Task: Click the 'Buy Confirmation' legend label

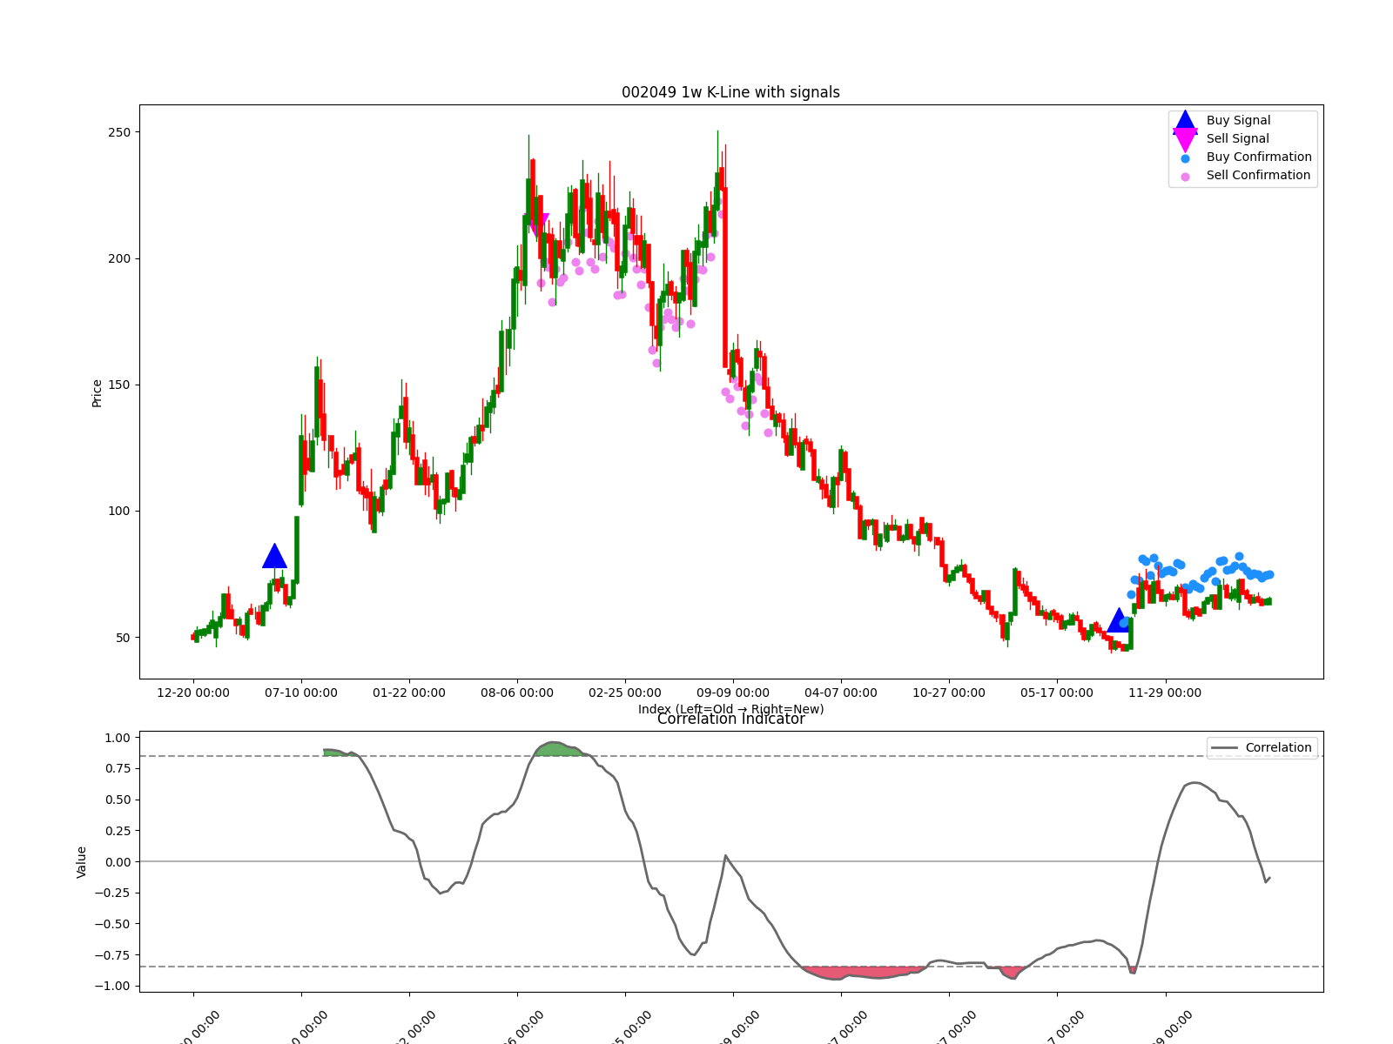Action: (x=1259, y=157)
